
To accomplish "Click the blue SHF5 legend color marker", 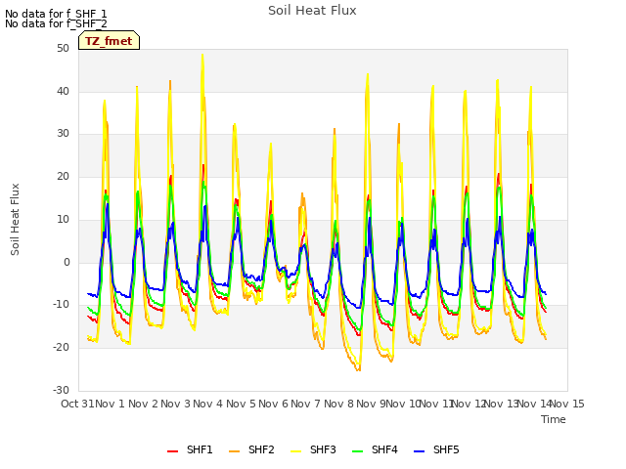I will 420,451.
